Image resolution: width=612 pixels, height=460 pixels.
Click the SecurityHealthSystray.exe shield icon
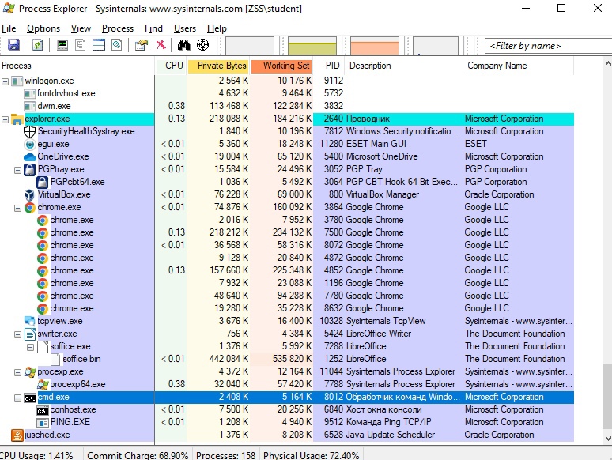[x=30, y=131]
